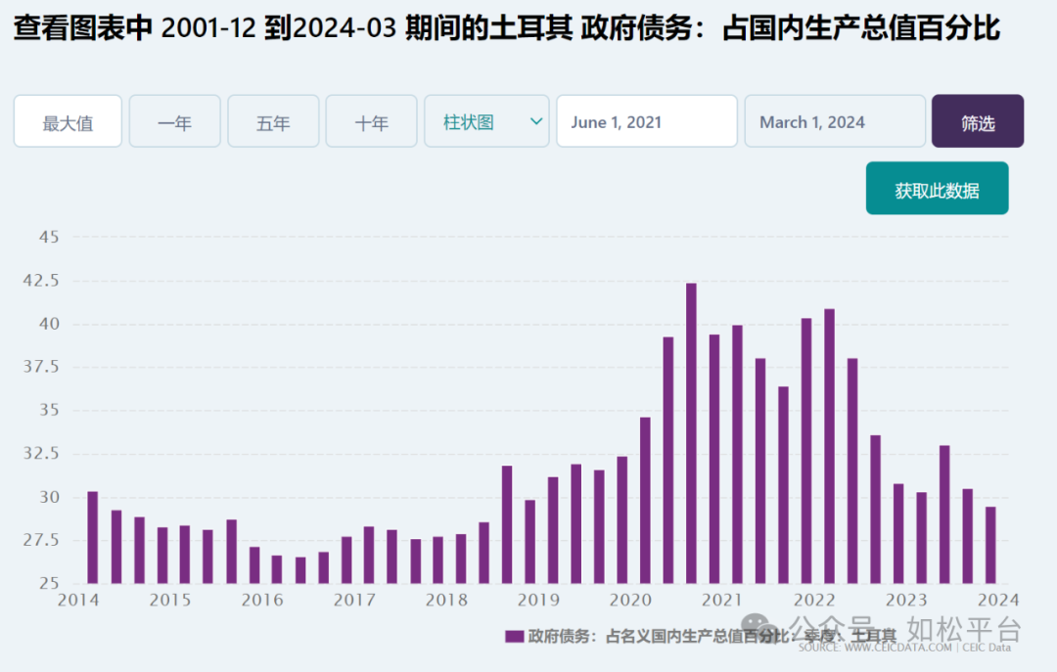The image size is (1057, 672).
Task: Expand the chart type chevron arrow
Action: (536, 122)
